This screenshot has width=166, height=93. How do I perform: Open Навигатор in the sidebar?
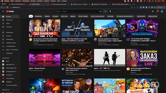pyautogui.click(x=10, y=20)
